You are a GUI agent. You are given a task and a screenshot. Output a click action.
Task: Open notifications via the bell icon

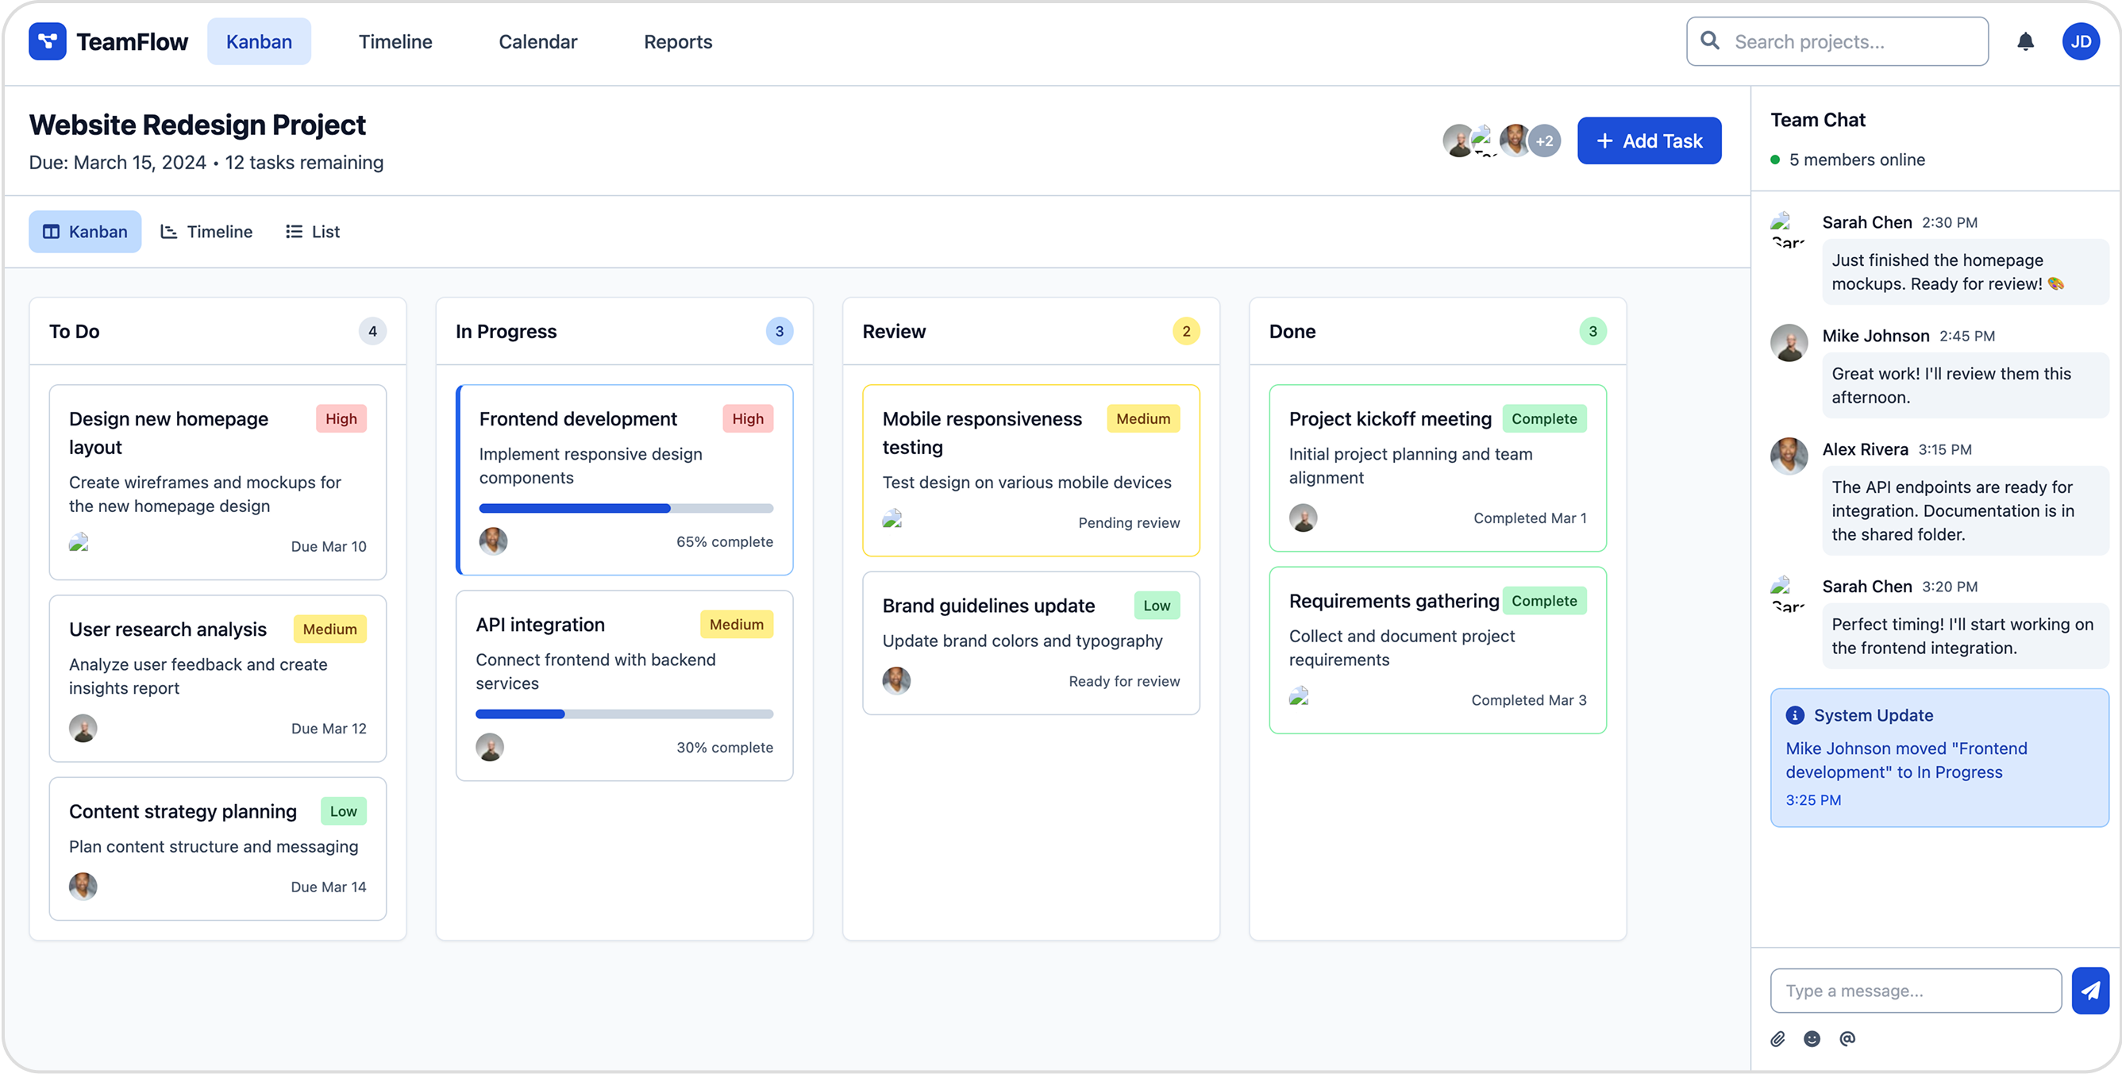[2025, 41]
